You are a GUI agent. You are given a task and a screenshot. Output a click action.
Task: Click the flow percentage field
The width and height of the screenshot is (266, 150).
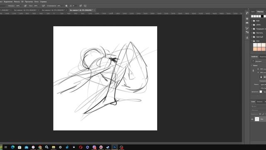click(36, 6)
